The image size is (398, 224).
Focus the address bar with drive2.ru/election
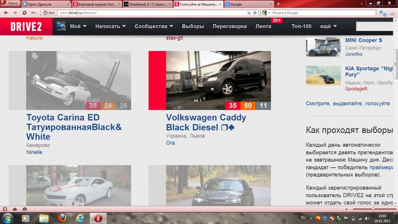[x=152, y=13]
